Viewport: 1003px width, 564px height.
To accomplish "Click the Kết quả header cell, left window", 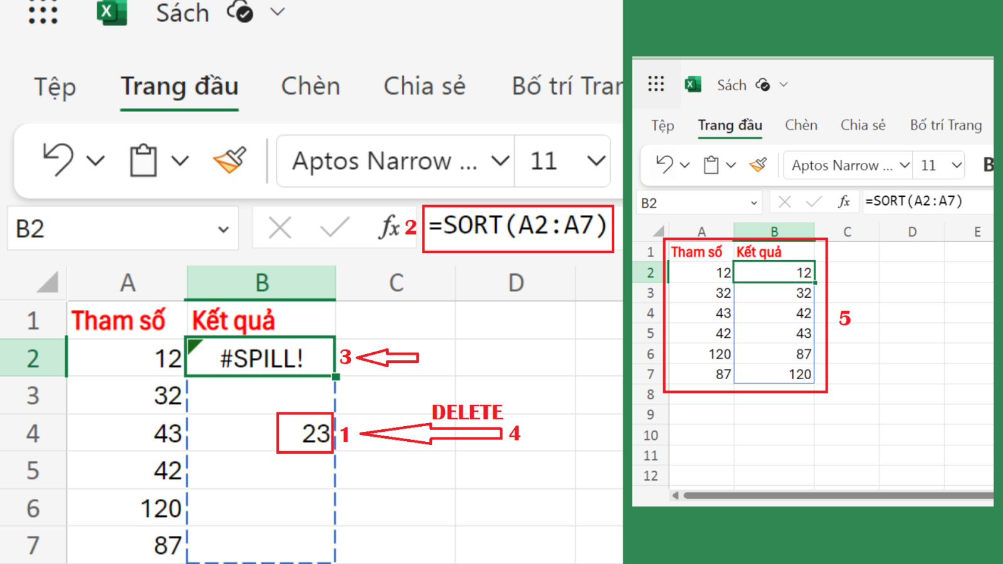I will (x=261, y=320).
